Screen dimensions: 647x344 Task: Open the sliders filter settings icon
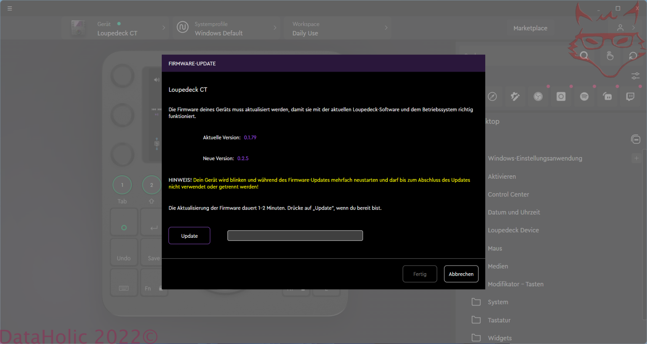click(635, 76)
